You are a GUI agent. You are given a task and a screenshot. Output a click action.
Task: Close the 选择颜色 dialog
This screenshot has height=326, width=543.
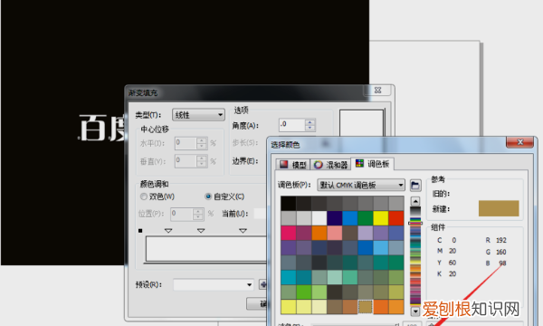pyautogui.click(x=519, y=142)
